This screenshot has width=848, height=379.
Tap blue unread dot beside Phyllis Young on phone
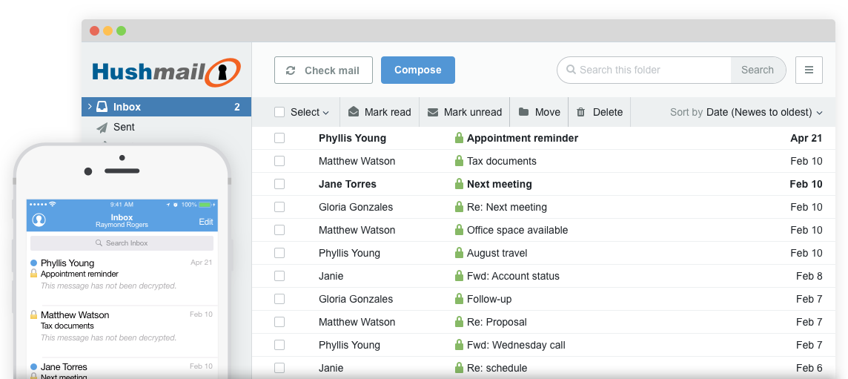pyautogui.click(x=34, y=263)
